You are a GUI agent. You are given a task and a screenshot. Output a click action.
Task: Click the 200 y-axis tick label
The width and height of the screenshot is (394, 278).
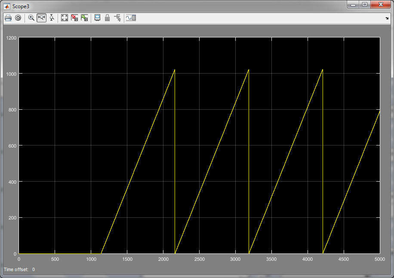point(12,218)
